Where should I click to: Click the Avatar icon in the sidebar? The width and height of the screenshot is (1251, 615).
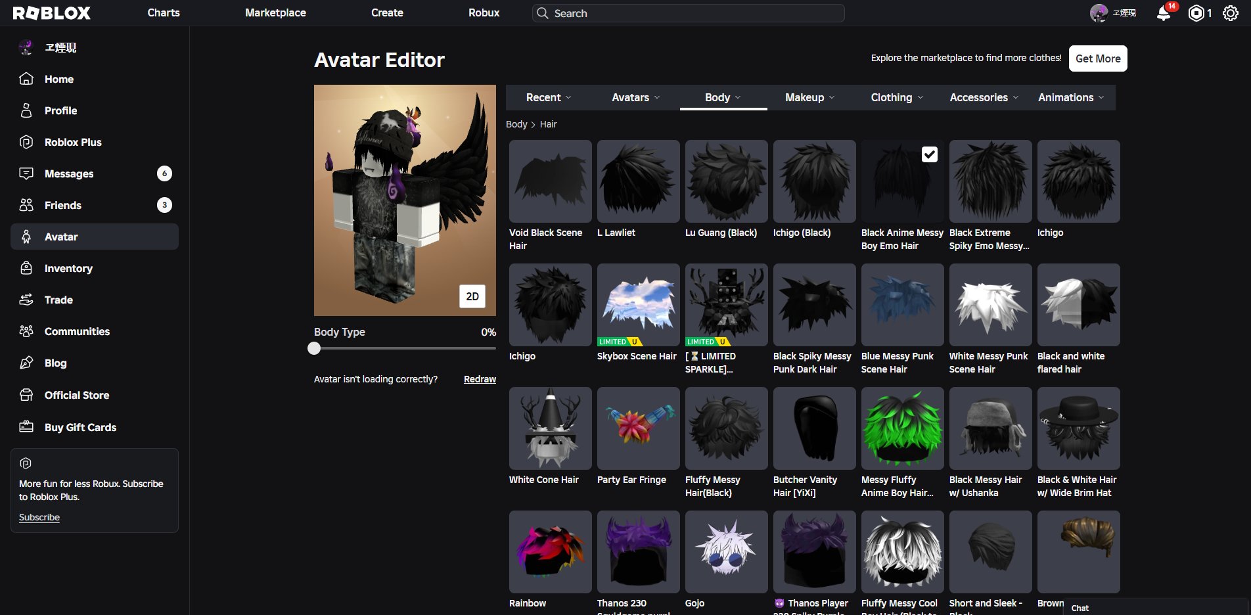pyautogui.click(x=26, y=237)
